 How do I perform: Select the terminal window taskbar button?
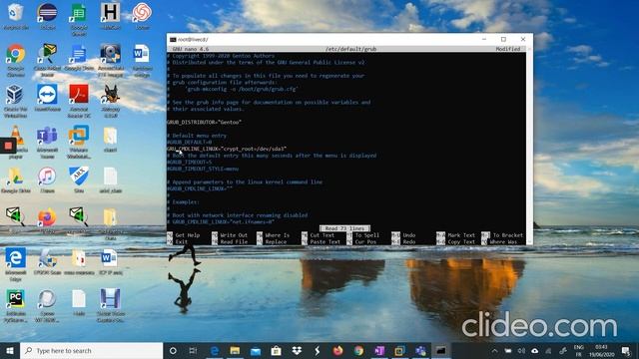441,351
